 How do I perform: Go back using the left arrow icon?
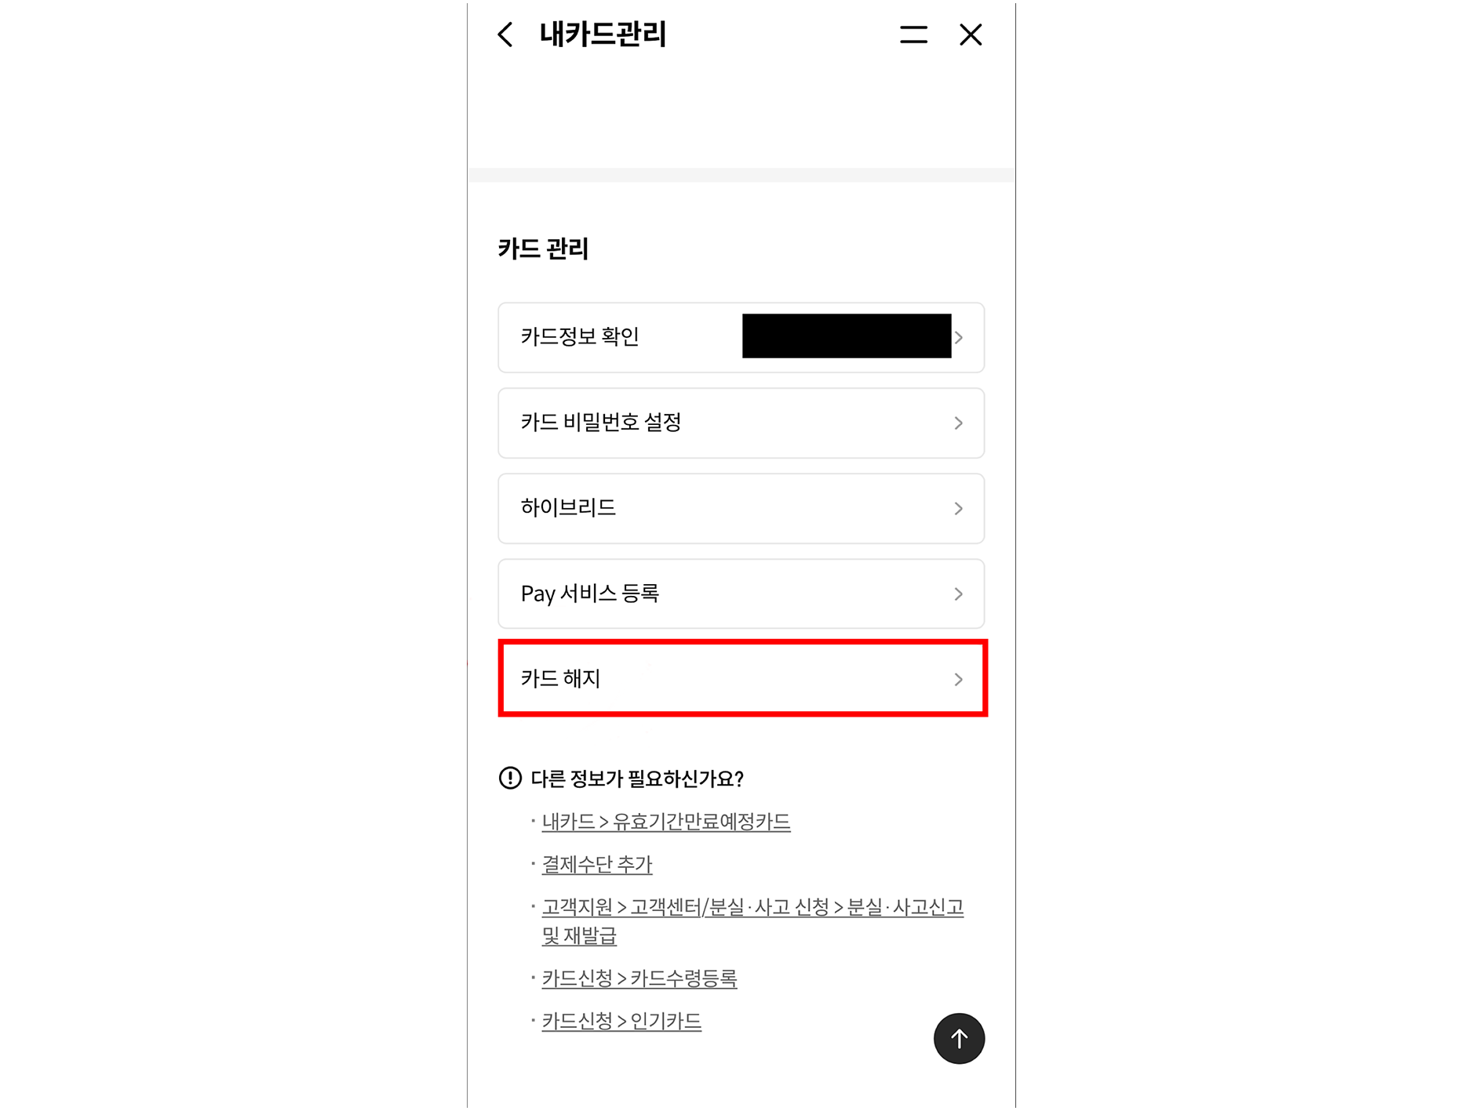(506, 34)
